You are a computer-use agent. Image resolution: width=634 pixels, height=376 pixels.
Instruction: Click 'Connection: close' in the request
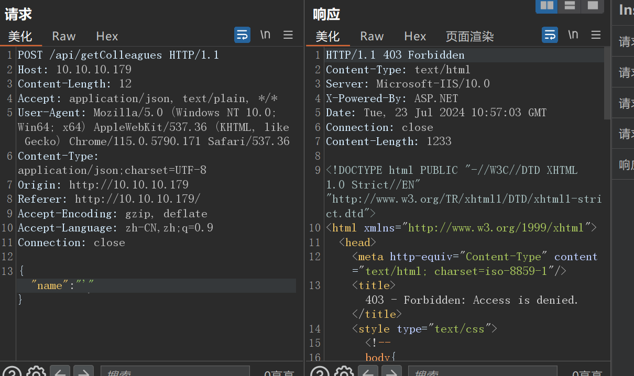coord(71,242)
